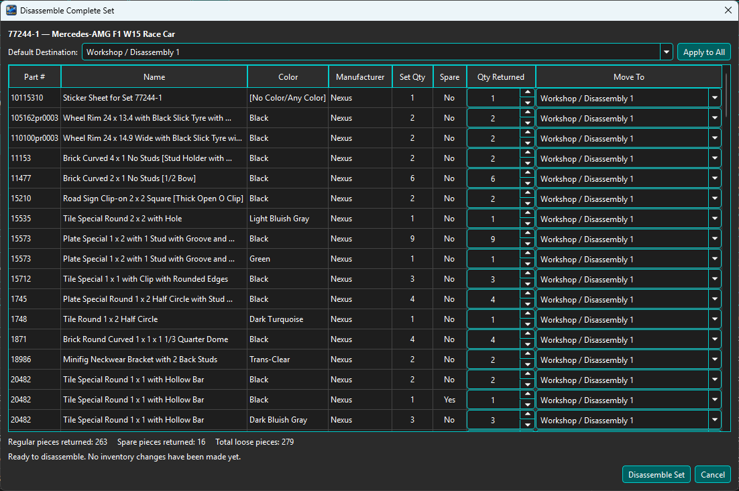Select the 'Brick Curved 2 x 1 No Studs [1/2 Bow]' cell
The width and height of the screenshot is (739, 491).
coord(154,178)
